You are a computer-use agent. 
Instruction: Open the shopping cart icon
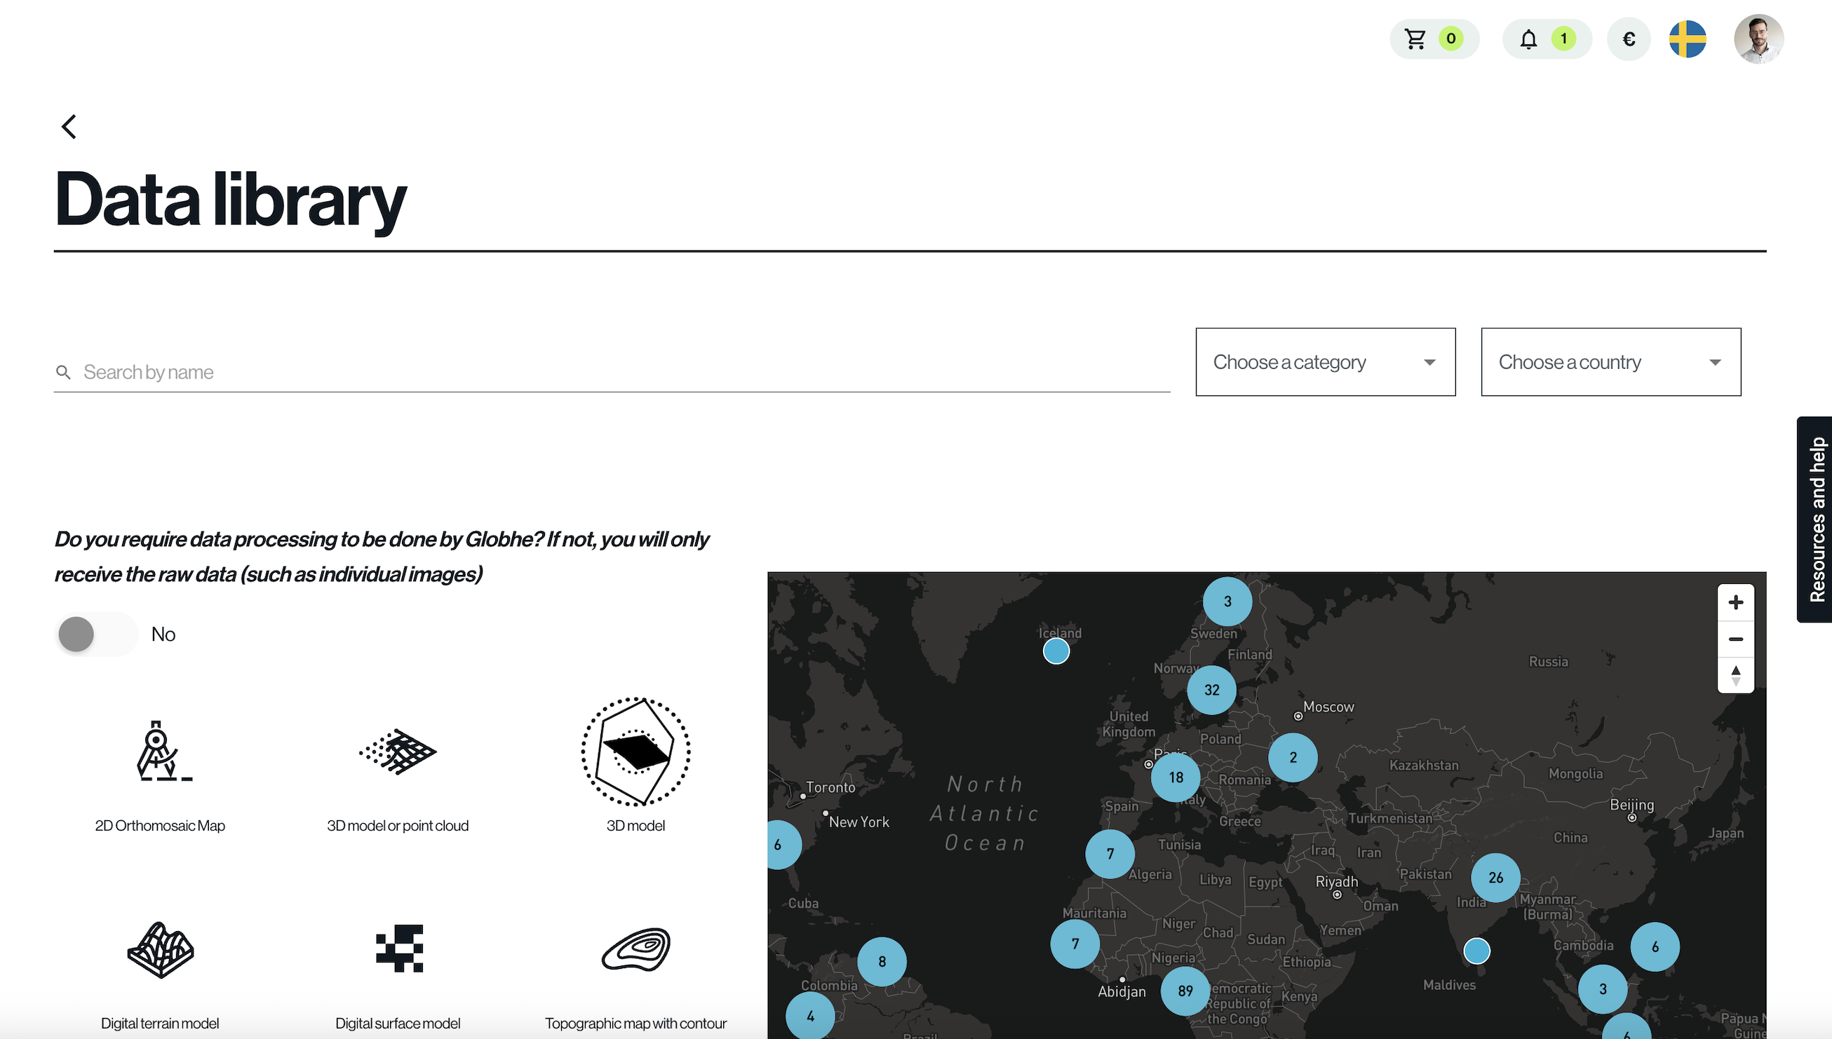(x=1415, y=39)
